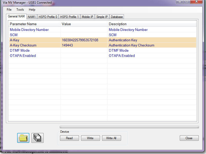Open the folder icon button

[x=23, y=138]
